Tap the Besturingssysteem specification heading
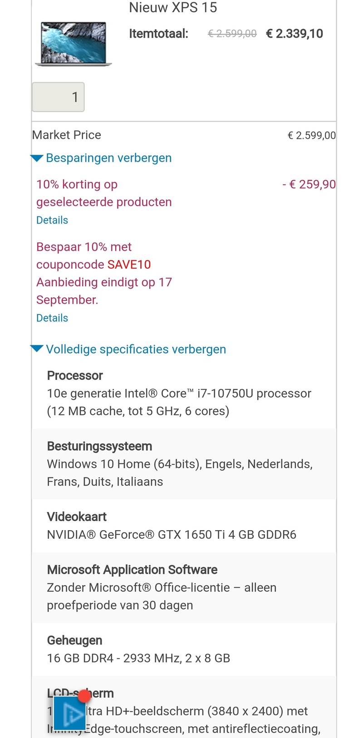 [x=99, y=447]
